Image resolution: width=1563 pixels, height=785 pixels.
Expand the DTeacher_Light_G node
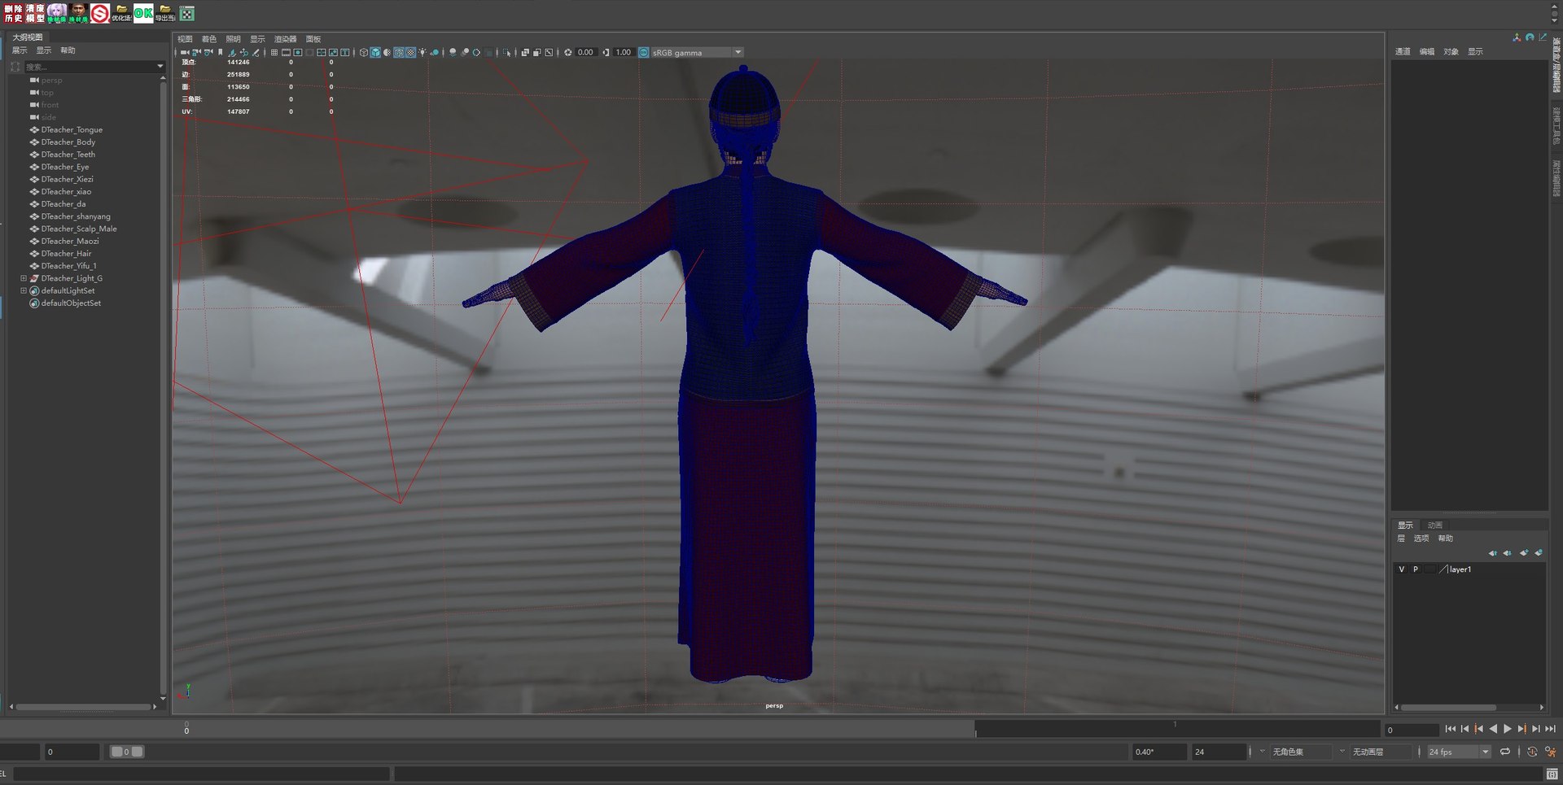(24, 278)
